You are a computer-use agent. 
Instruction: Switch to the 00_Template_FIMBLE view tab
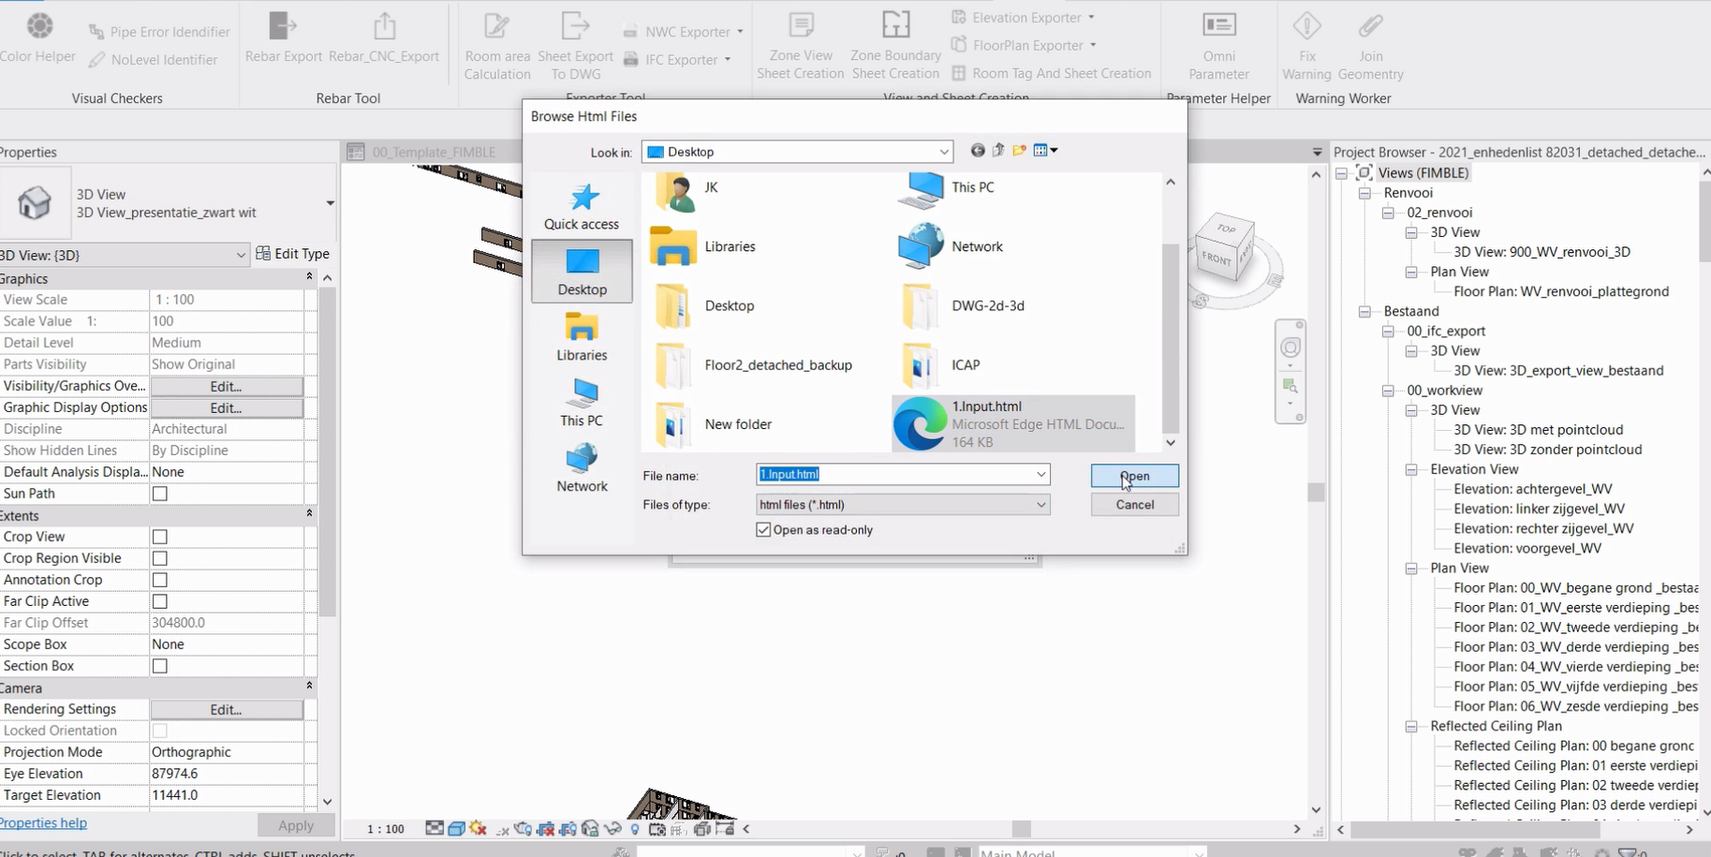point(434,152)
